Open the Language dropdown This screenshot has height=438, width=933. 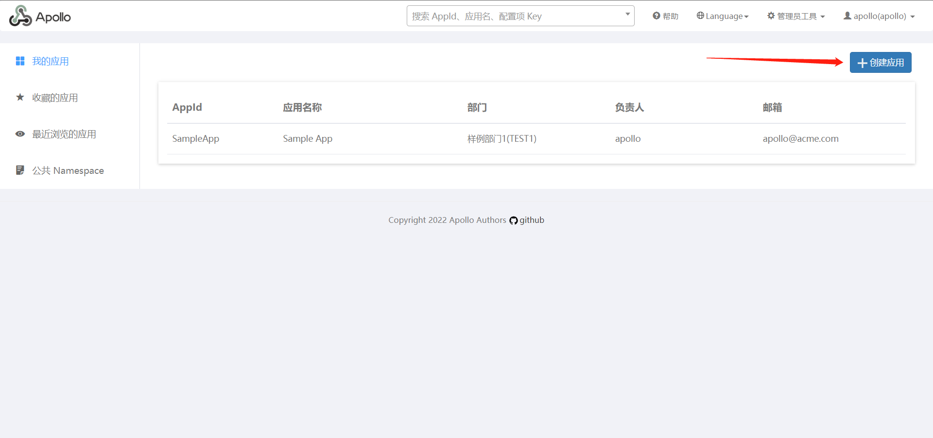tap(723, 16)
